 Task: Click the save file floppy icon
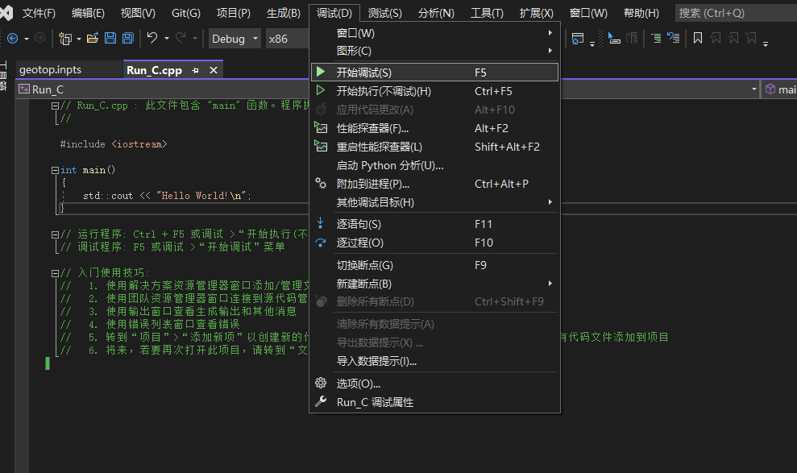110,38
